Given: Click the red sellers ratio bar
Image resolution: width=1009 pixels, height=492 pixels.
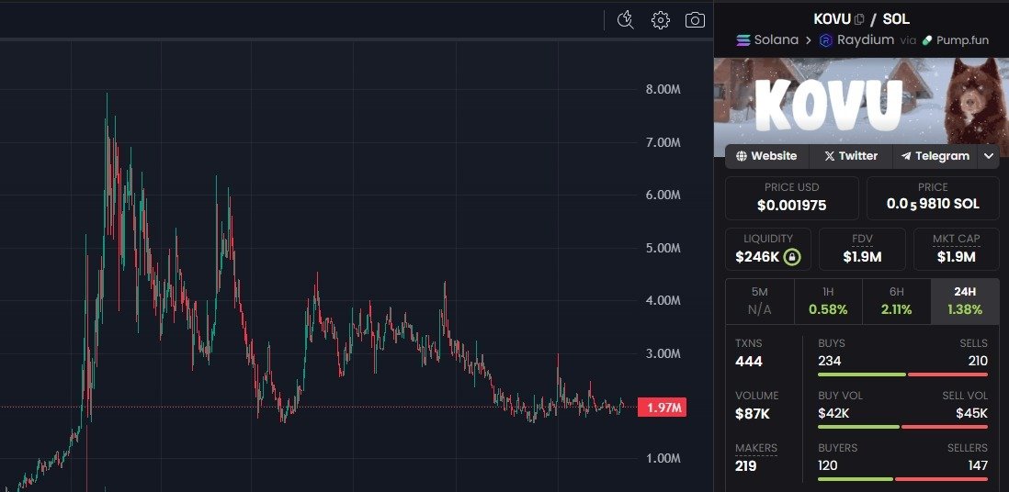Looking at the screenshot, I should click(x=941, y=478).
